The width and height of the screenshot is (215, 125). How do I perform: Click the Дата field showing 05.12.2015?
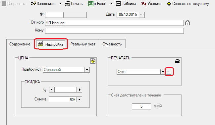pos(128,15)
